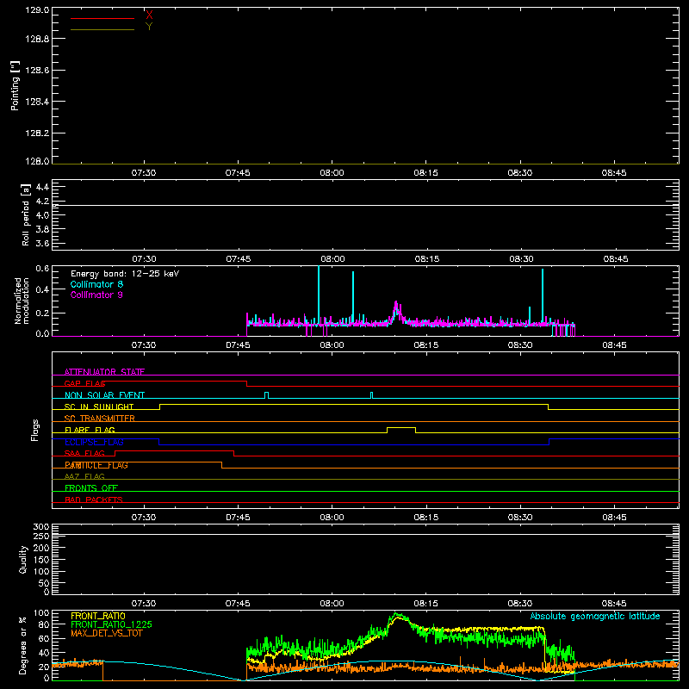689x689 pixels.
Task: Click 08:45 label under Quality panel
Action: [x=614, y=604]
